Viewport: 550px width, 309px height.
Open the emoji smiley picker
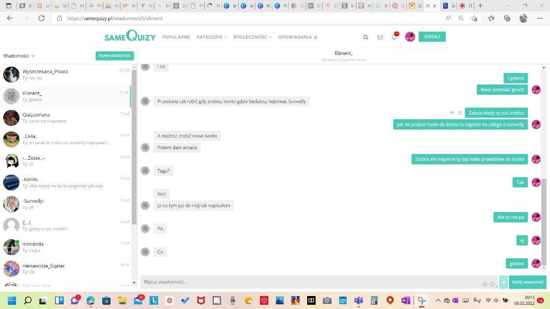[x=492, y=284]
